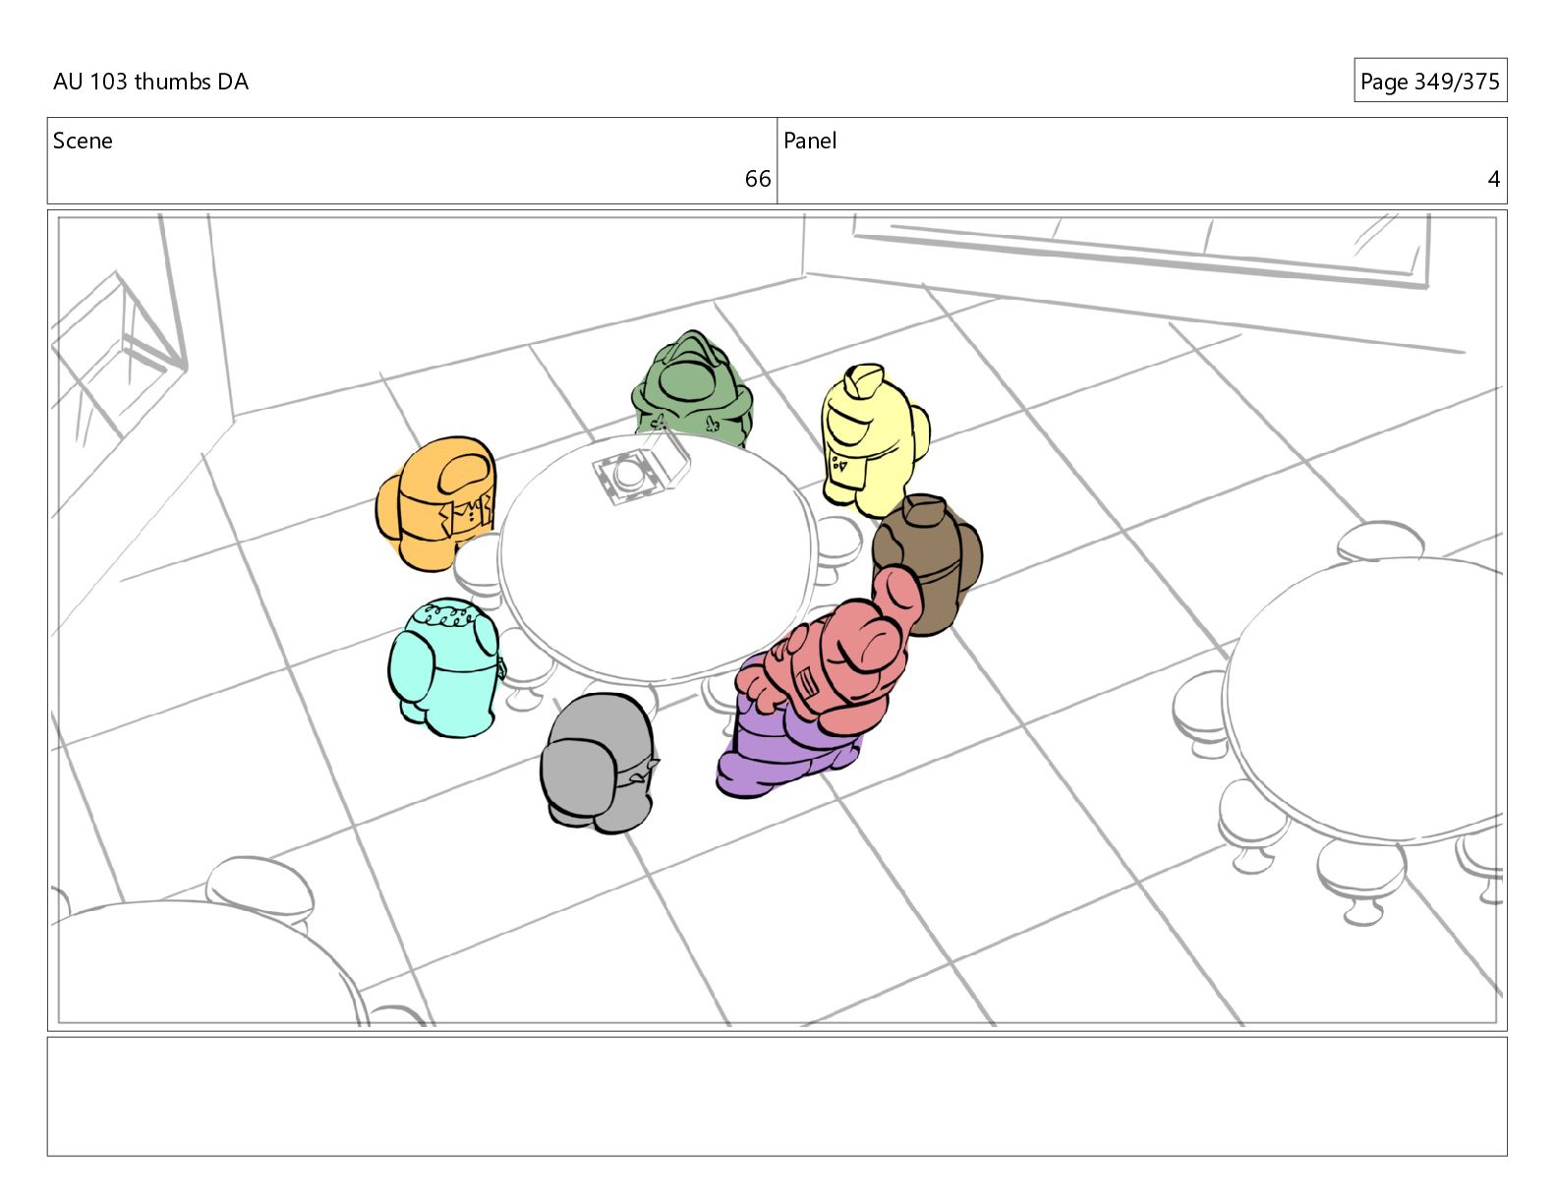Click the green crewmate character

pyautogui.click(x=693, y=390)
